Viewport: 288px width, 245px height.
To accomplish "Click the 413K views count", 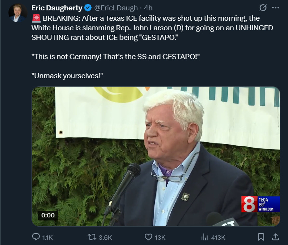I will click(218, 237).
